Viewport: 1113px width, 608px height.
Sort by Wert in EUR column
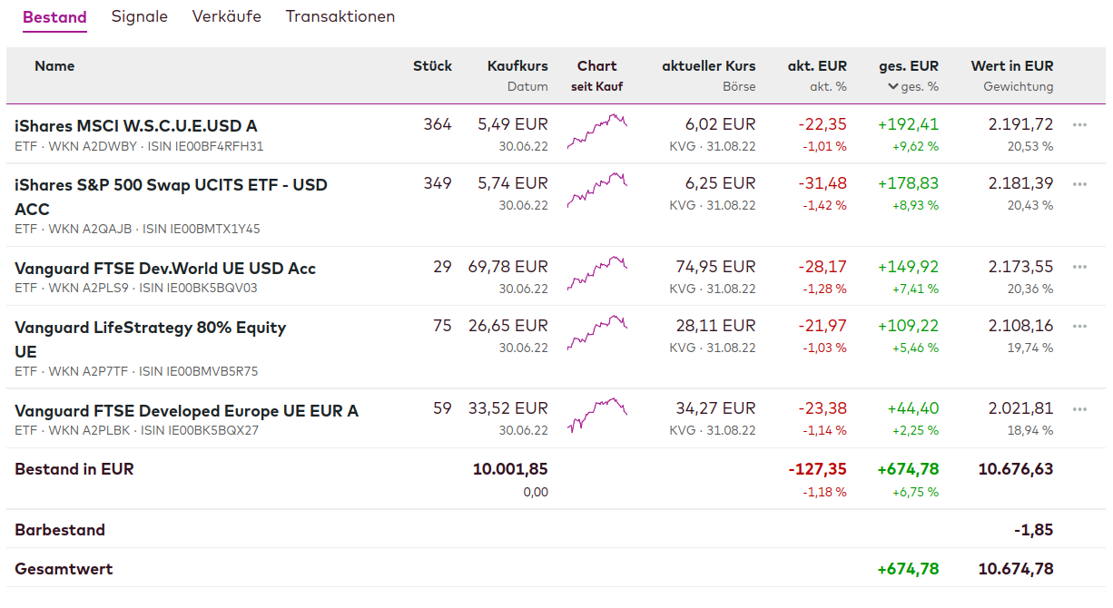(x=1011, y=66)
